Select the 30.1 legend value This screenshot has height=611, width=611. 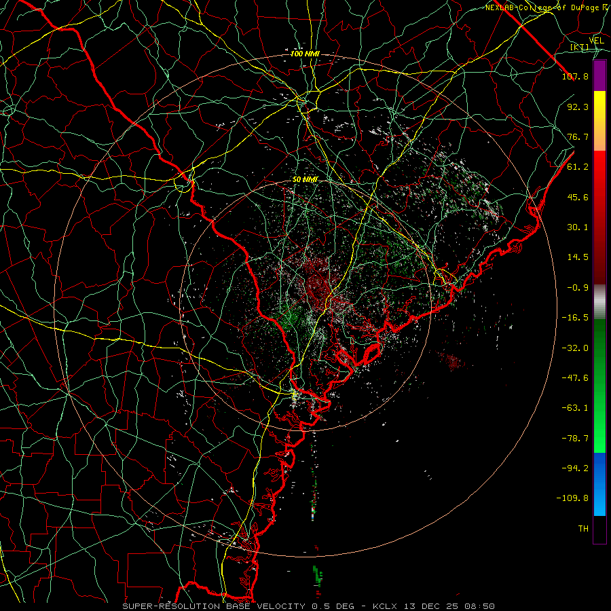click(x=578, y=227)
